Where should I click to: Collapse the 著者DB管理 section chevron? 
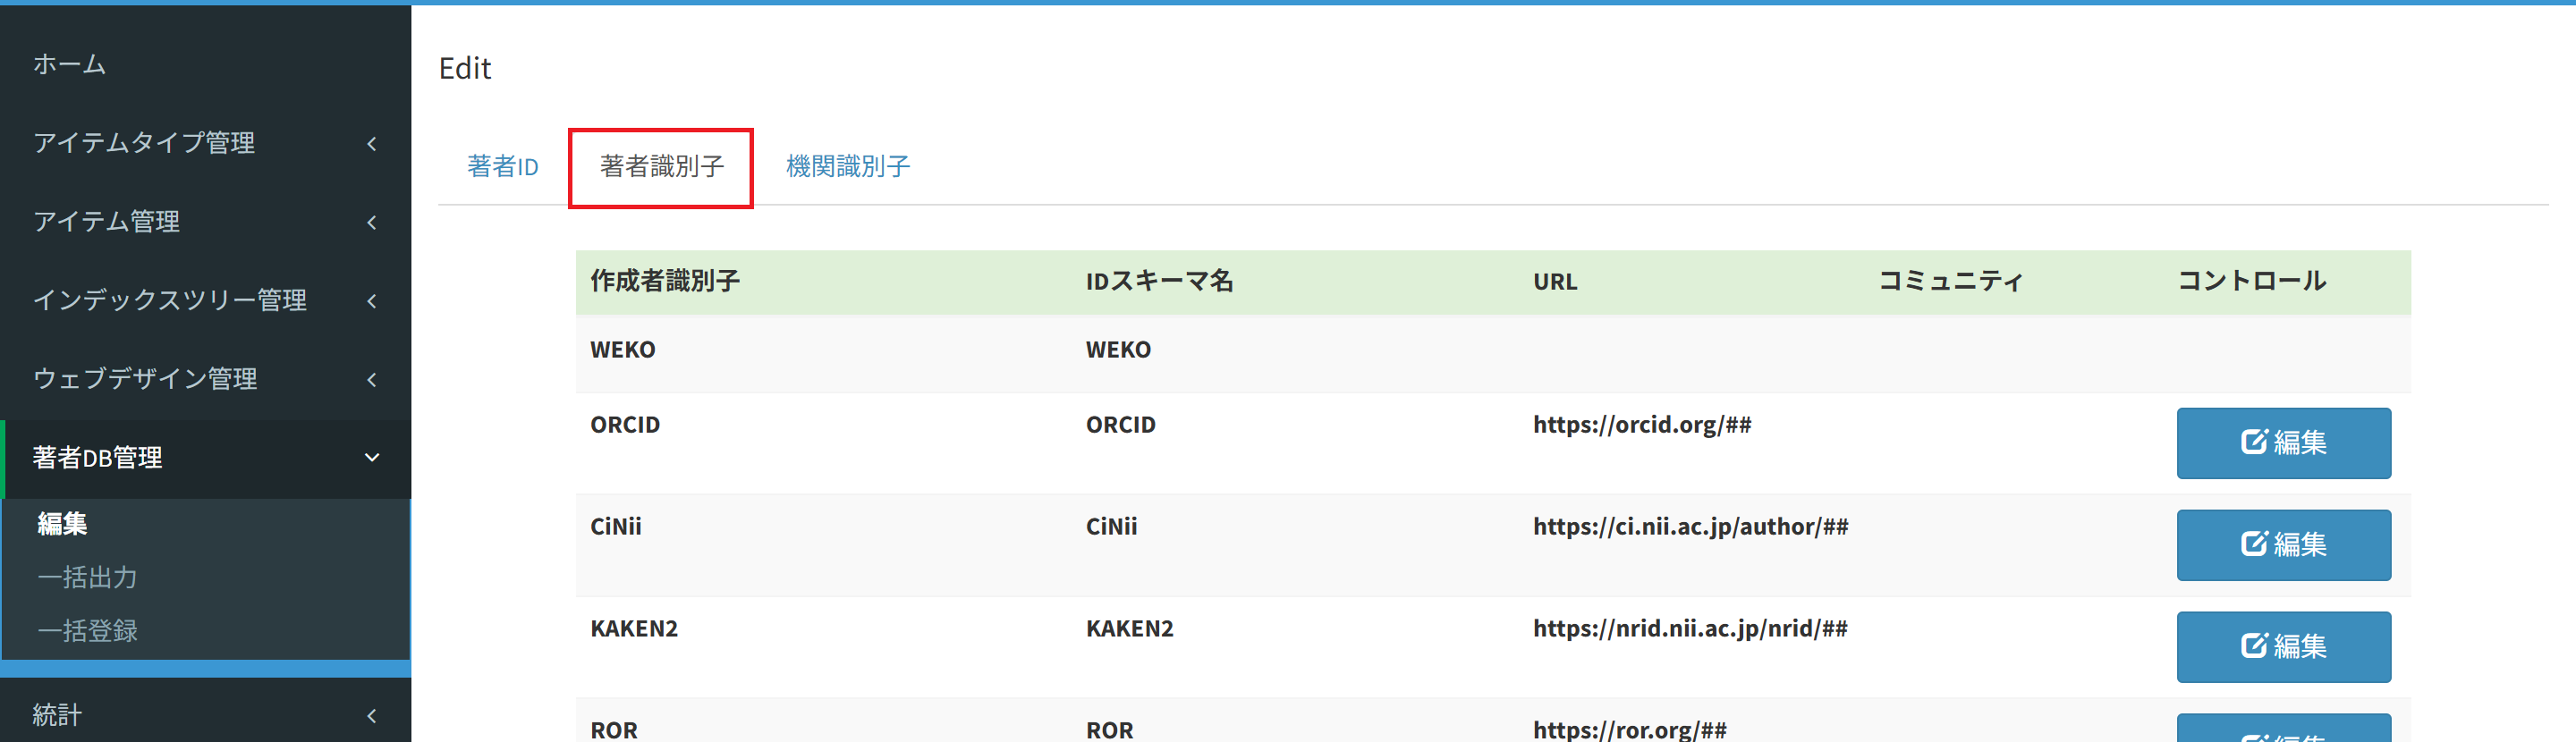372,458
